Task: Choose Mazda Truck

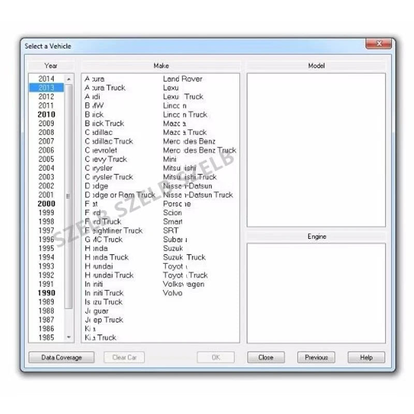Action: (185, 132)
